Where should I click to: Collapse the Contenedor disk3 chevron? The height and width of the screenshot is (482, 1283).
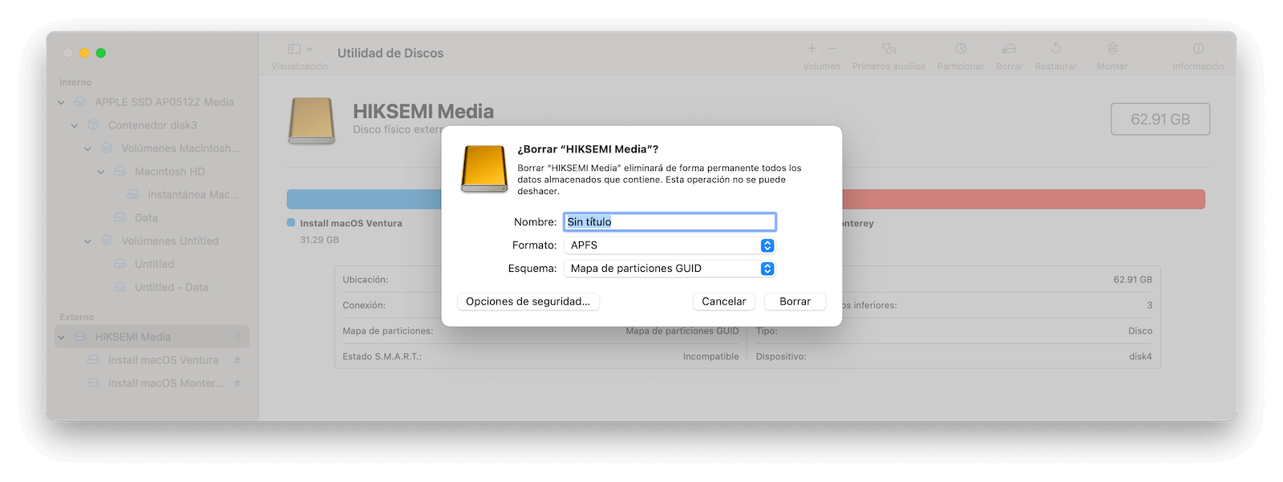[x=75, y=126]
